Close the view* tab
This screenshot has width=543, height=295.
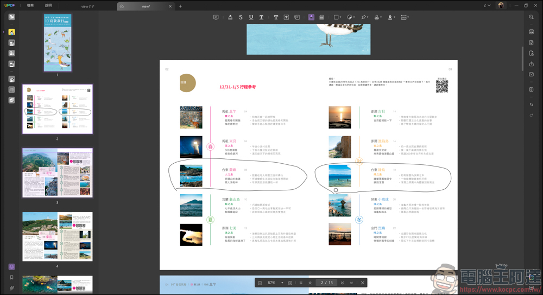(171, 6)
